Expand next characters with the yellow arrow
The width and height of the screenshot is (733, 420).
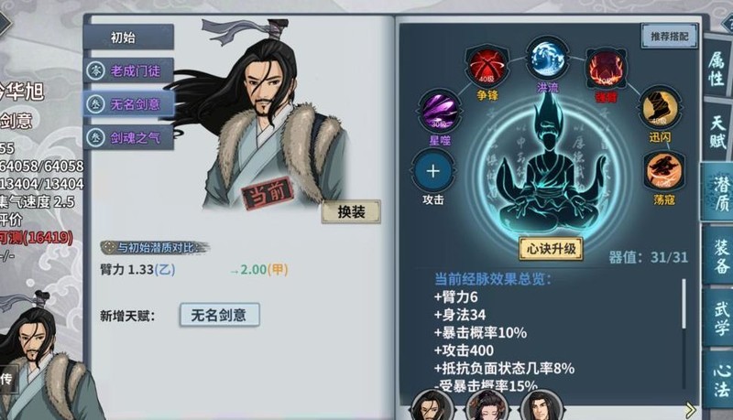pyautogui.click(x=691, y=410)
